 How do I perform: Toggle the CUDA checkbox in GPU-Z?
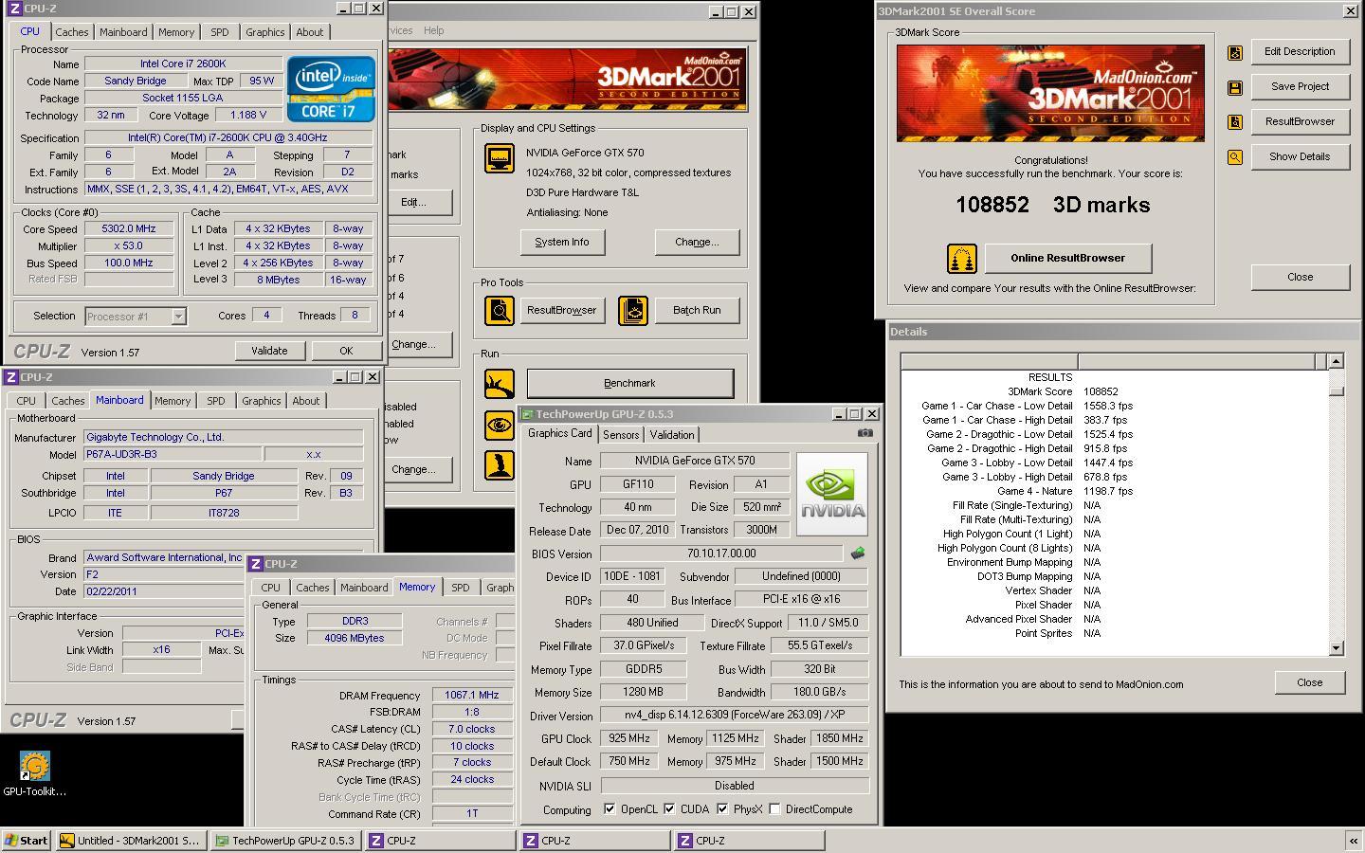(x=669, y=809)
